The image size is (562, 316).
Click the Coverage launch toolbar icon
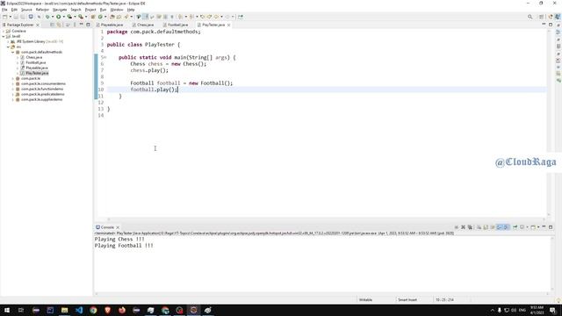point(69,17)
